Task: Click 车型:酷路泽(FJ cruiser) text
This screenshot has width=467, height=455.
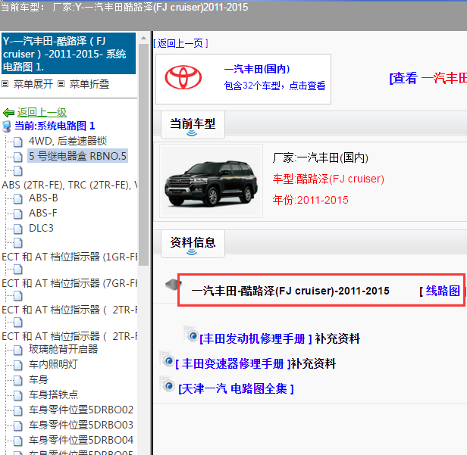Action: coord(328,179)
